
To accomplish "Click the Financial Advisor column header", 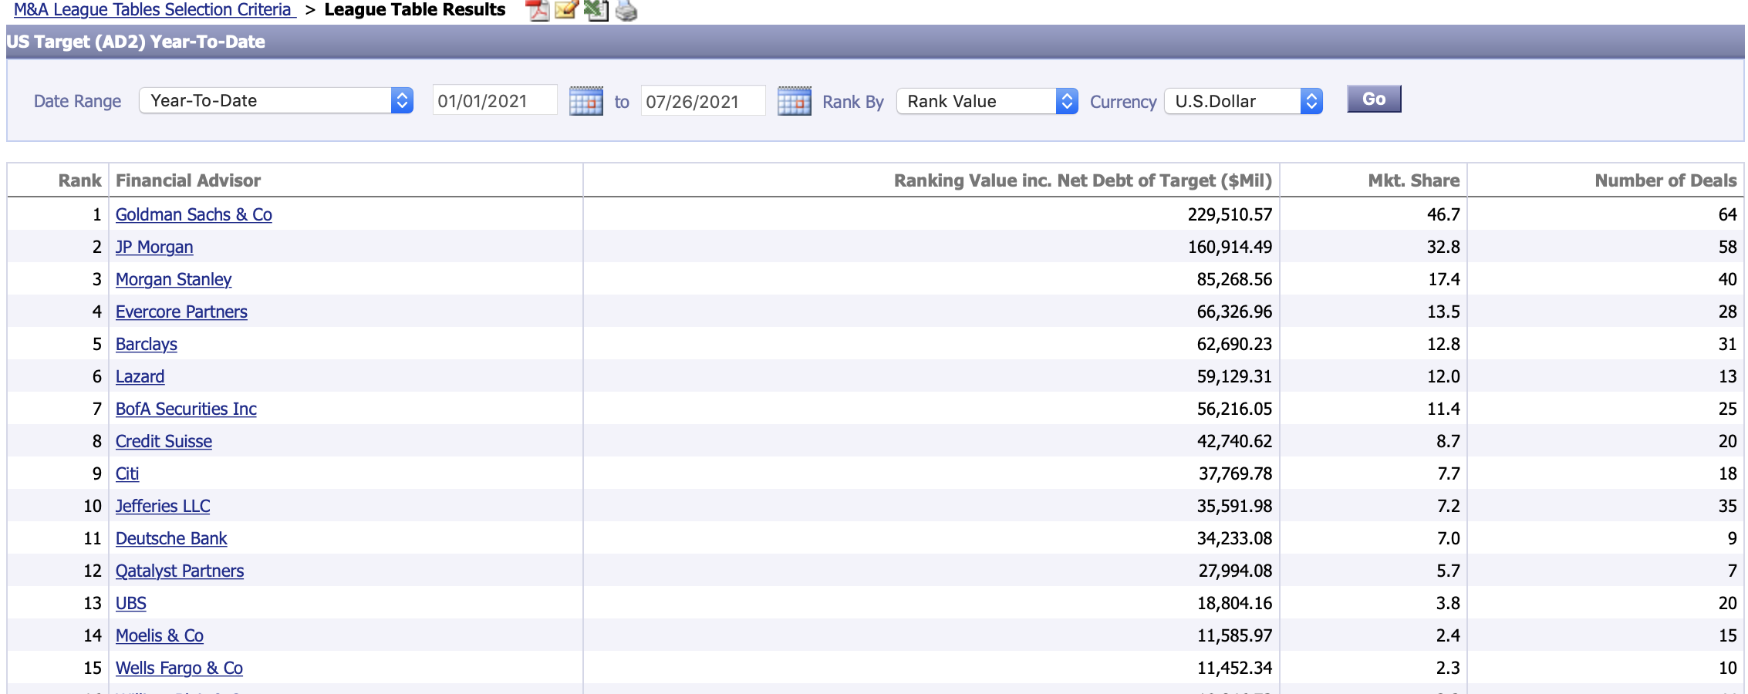I will tap(188, 180).
